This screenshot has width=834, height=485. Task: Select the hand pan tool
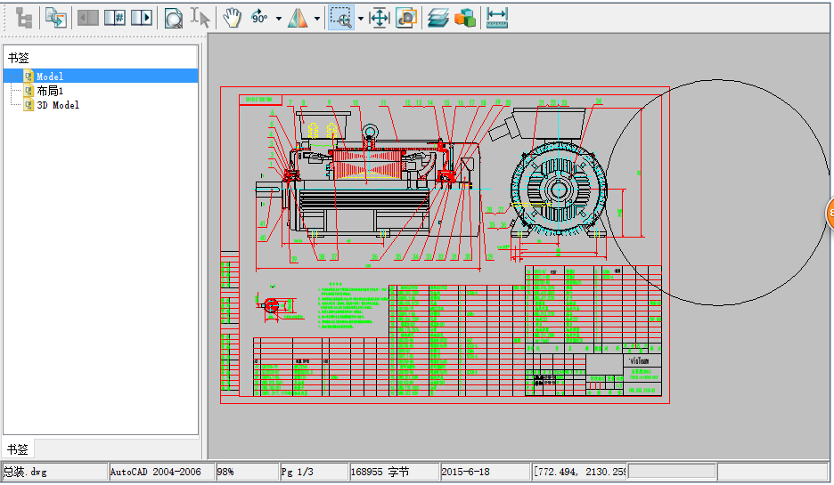232,18
